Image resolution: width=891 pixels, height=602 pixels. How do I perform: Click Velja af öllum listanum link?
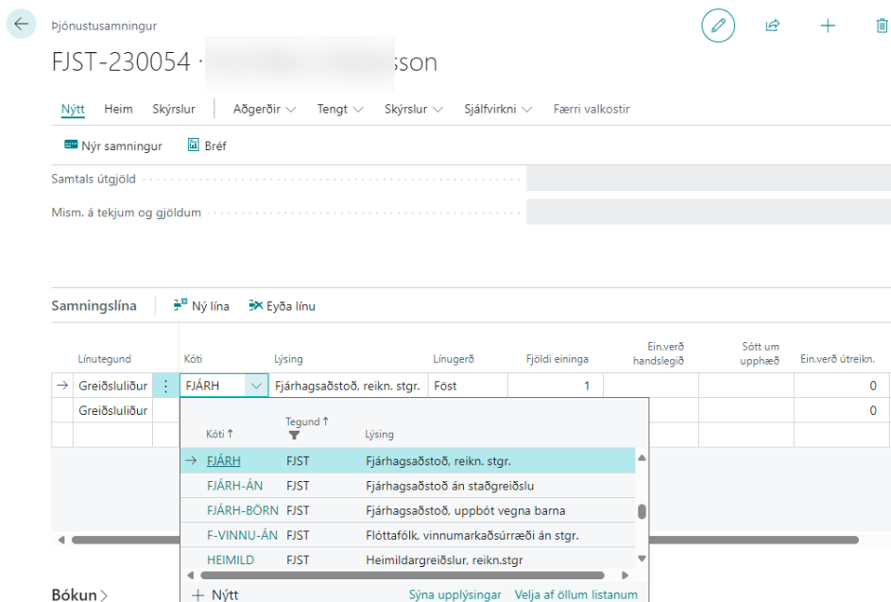575,594
